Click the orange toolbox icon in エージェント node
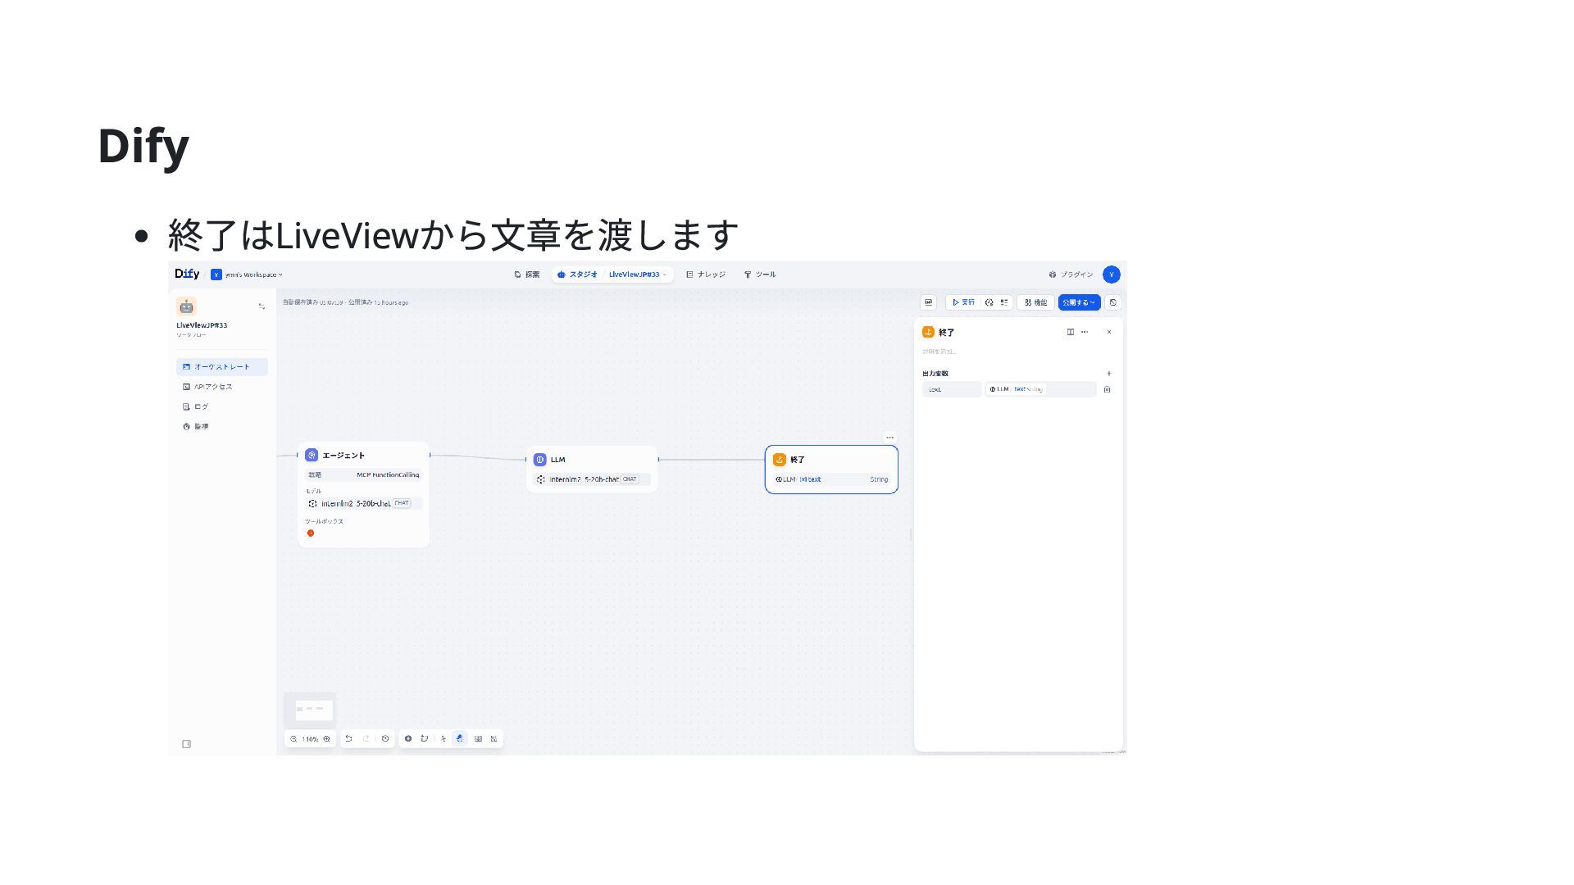1574x885 pixels. click(311, 533)
